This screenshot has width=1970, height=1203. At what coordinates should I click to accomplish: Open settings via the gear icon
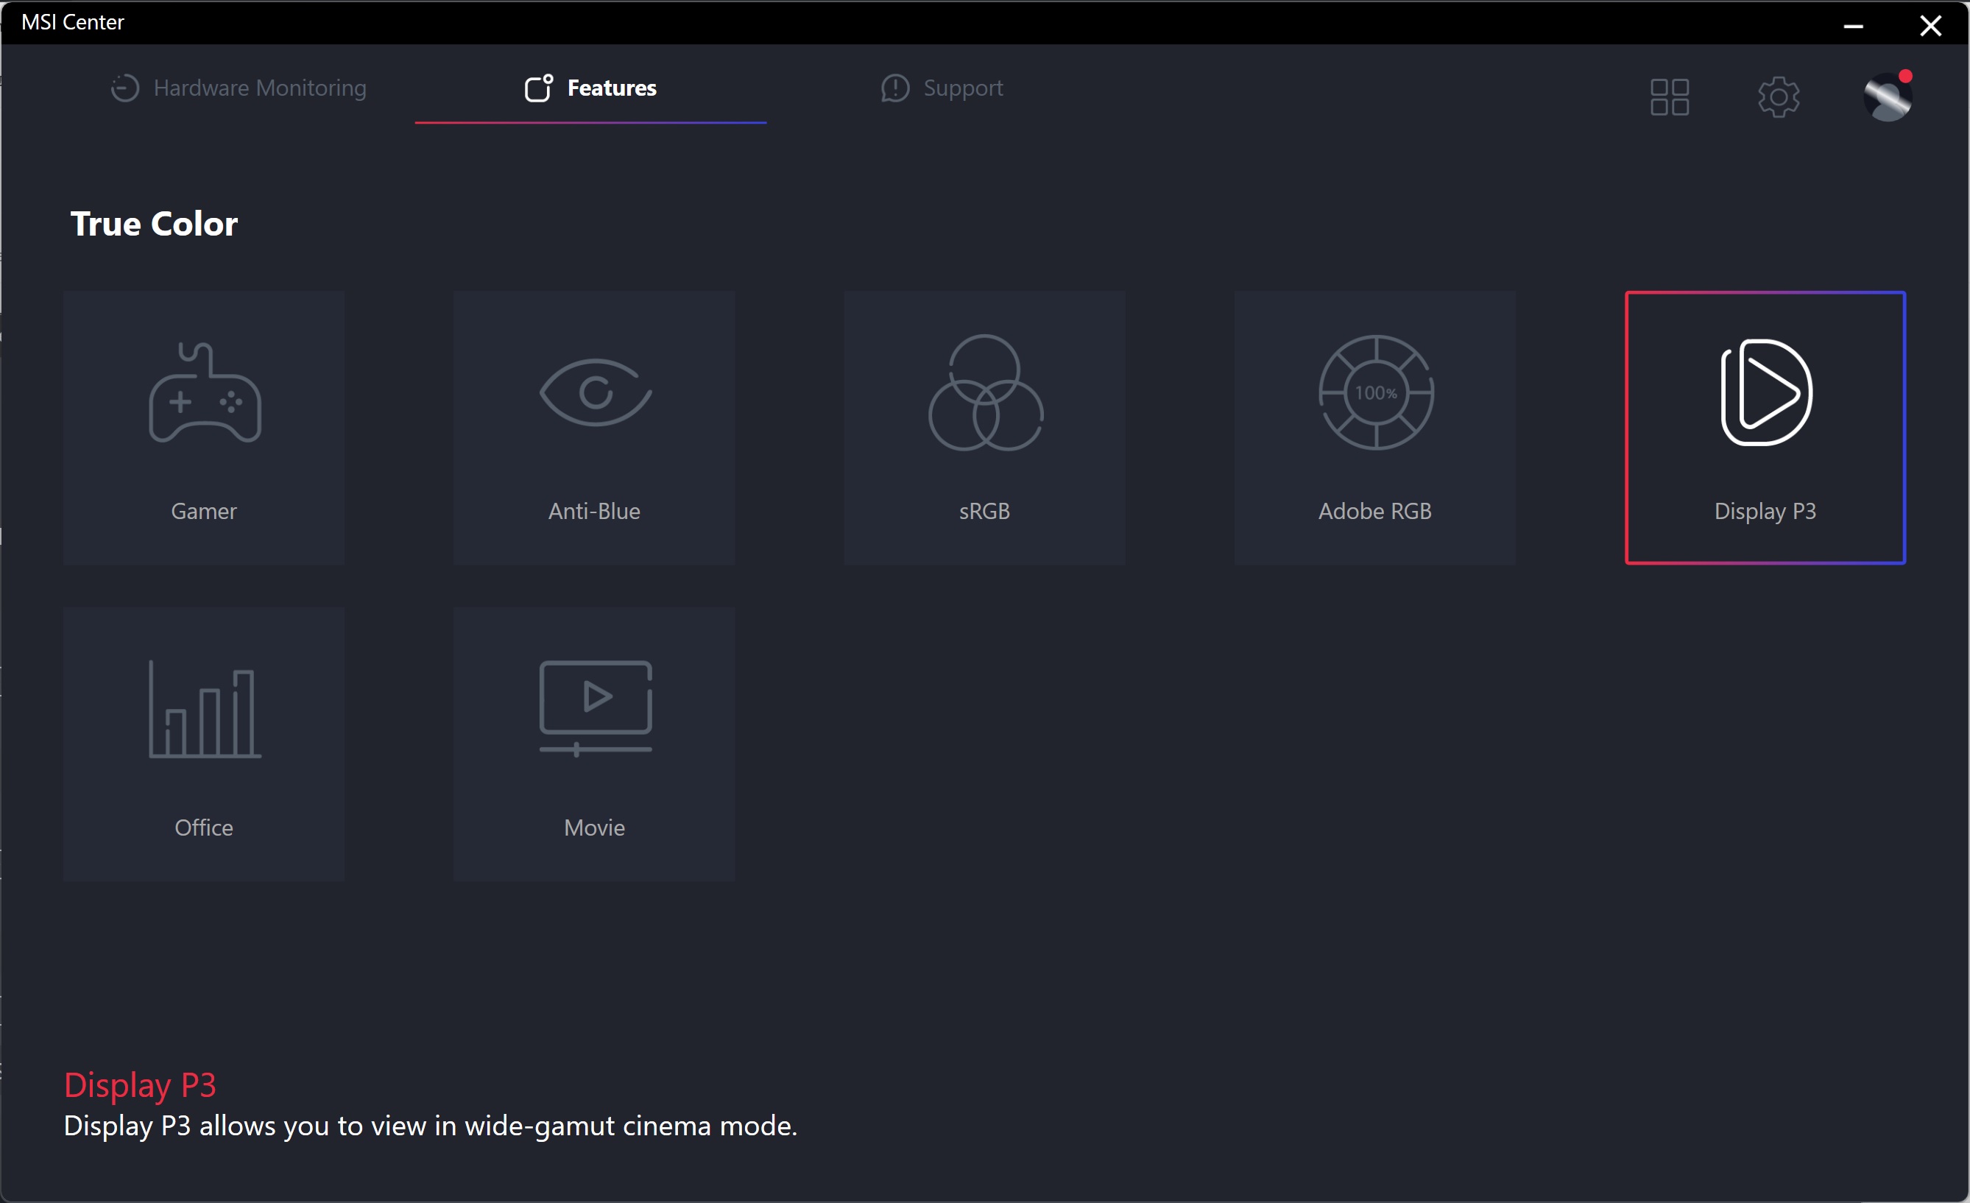[x=1778, y=96]
